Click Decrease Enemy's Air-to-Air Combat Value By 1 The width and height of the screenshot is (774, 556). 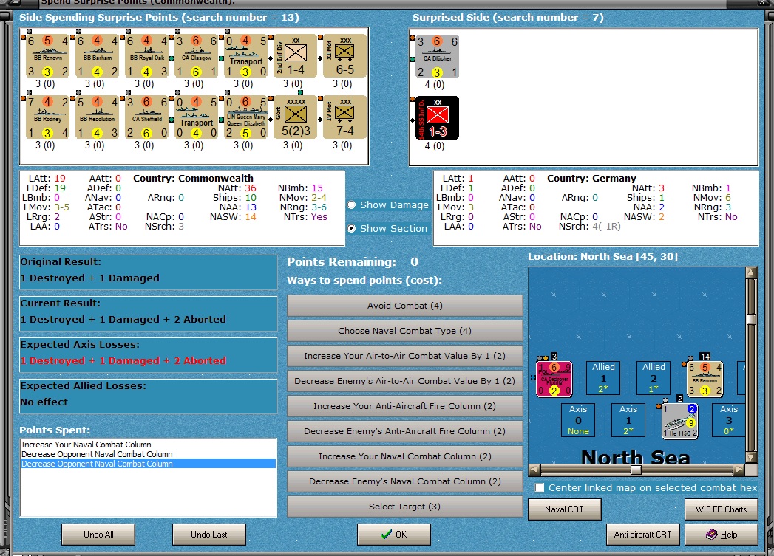[405, 381]
